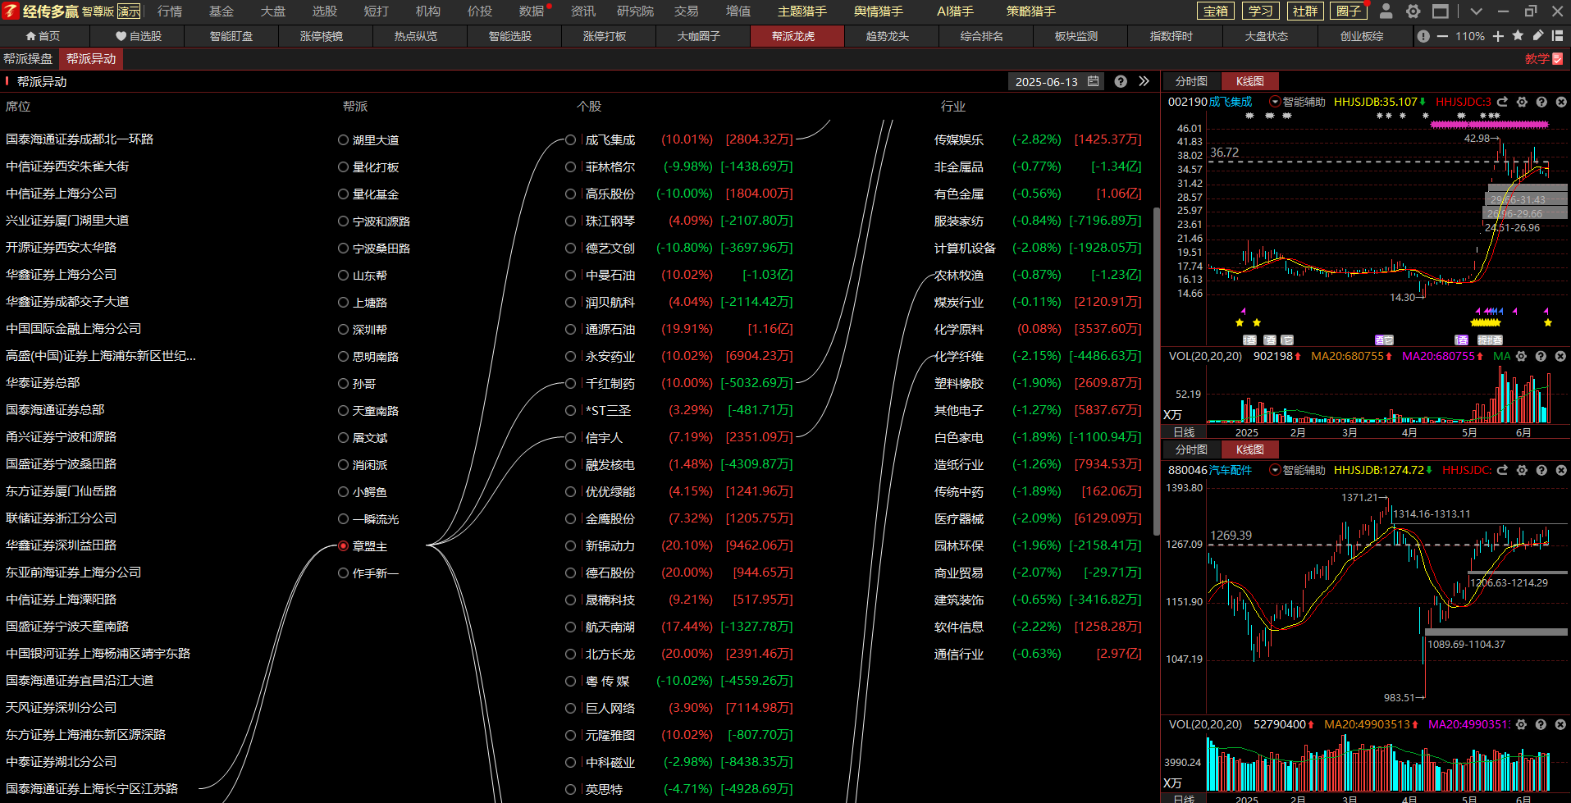Viewport: 1571px width, 803px height.
Task: Select the 深圳帮 faction radio button
Action: click(344, 330)
